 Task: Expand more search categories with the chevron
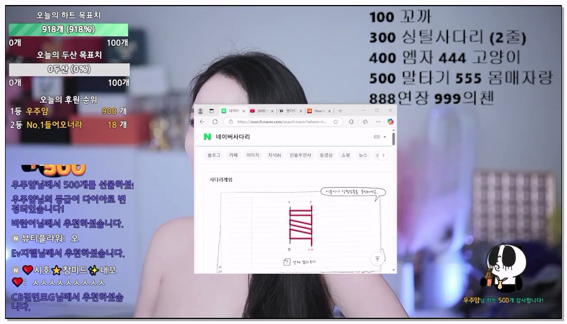pos(382,155)
